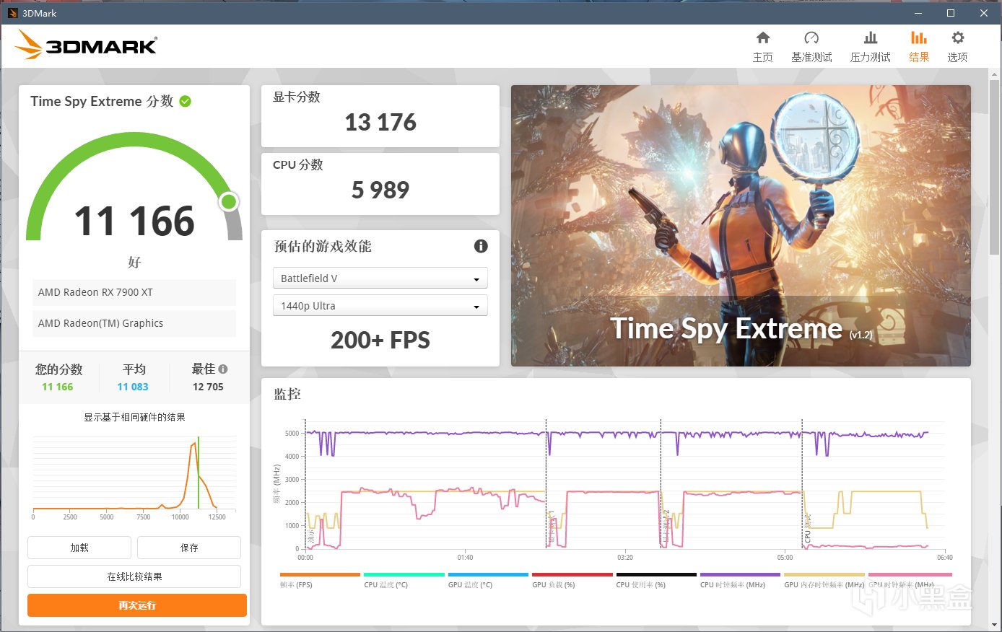This screenshot has height=632, width=1002.
Task: Click the 200+ FPS estimate
Action: [380, 340]
